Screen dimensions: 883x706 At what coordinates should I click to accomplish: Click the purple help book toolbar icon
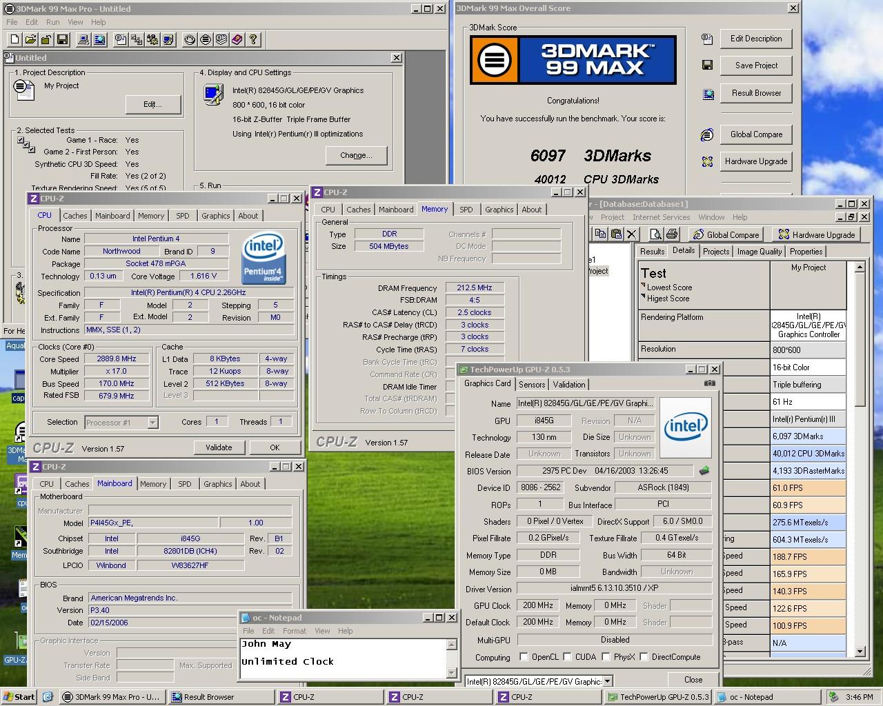tap(237, 39)
